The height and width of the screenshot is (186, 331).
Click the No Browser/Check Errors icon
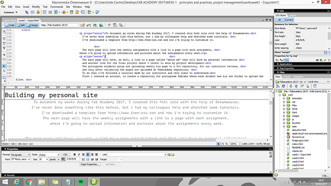point(82,25)
